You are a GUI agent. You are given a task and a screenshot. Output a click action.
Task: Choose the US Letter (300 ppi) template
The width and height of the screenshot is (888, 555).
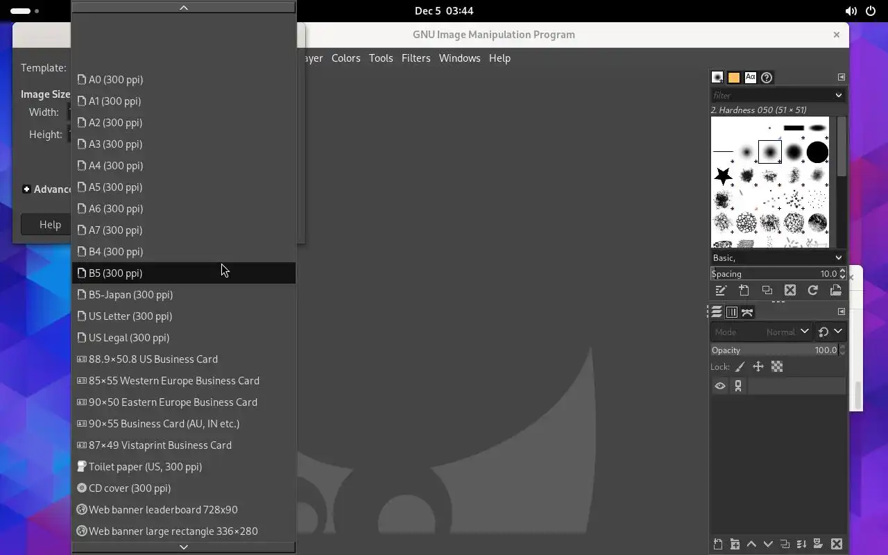click(184, 316)
